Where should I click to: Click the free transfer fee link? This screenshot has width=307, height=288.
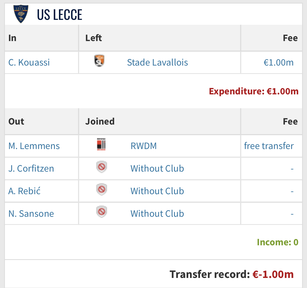[269, 146]
